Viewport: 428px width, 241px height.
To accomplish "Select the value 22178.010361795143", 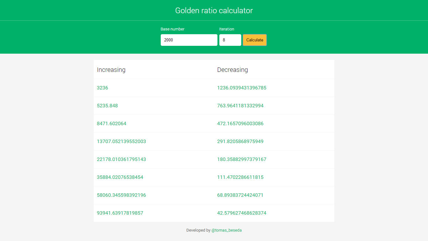I will 122,159.
